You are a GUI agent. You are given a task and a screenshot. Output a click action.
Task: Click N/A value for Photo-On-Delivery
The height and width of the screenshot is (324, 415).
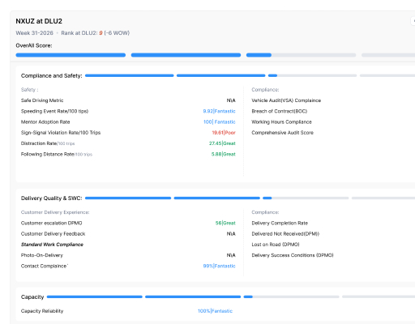click(x=231, y=255)
